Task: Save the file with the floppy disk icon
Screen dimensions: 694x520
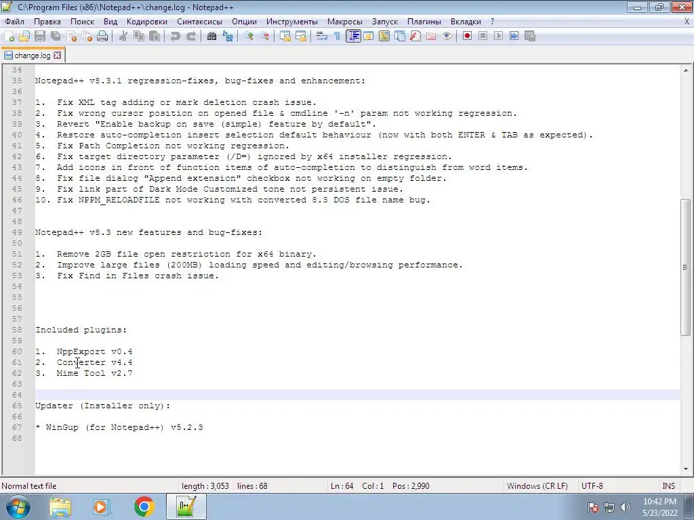Action: pos(40,37)
